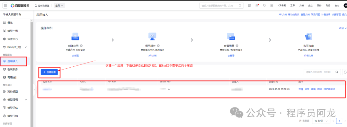The height and width of the screenshot is (127, 347).
Task: Click the search icon in app name filter
Action: pos(337,72)
